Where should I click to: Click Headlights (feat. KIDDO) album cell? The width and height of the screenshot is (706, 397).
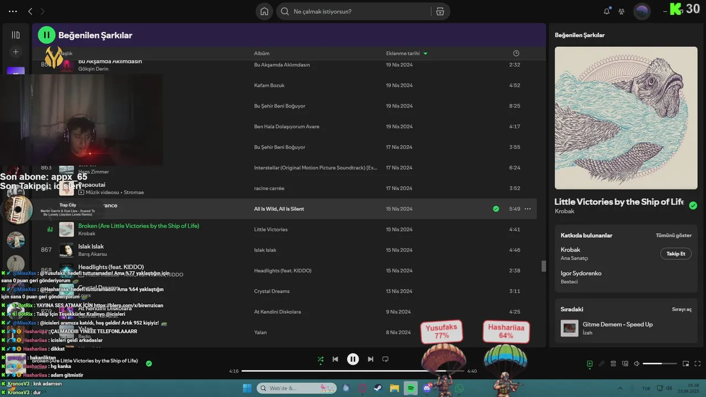(x=282, y=271)
